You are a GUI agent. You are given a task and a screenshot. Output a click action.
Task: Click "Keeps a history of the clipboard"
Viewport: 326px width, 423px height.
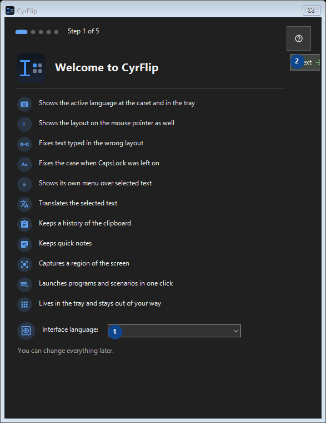85,223
